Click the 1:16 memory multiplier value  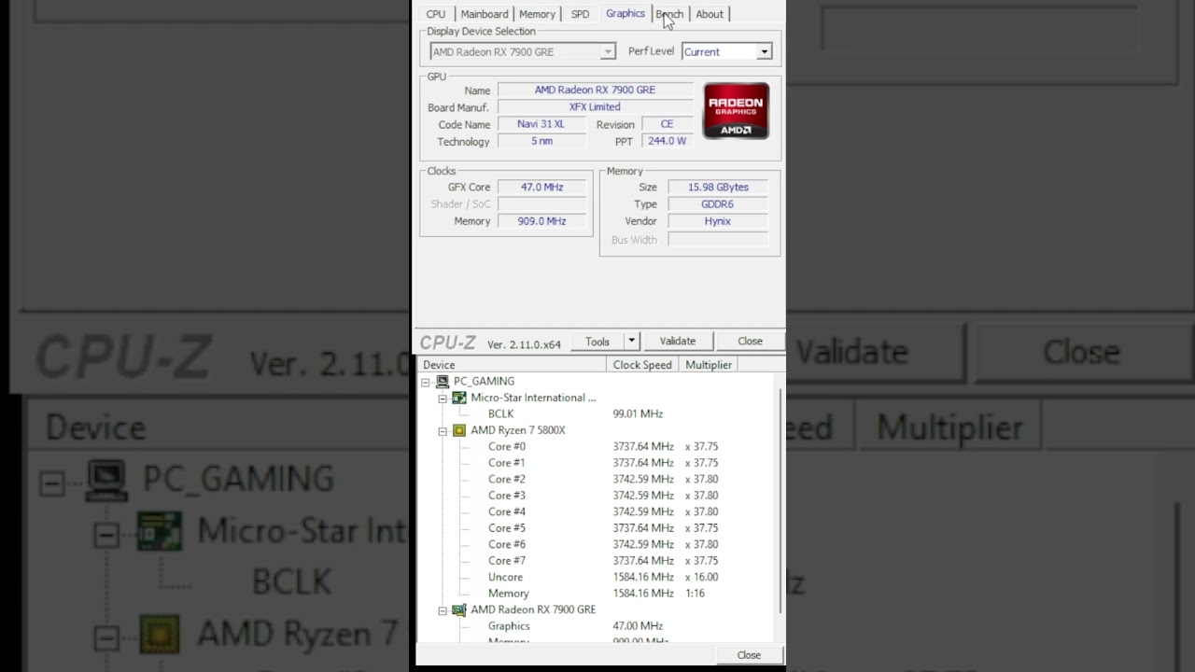coord(695,594)
